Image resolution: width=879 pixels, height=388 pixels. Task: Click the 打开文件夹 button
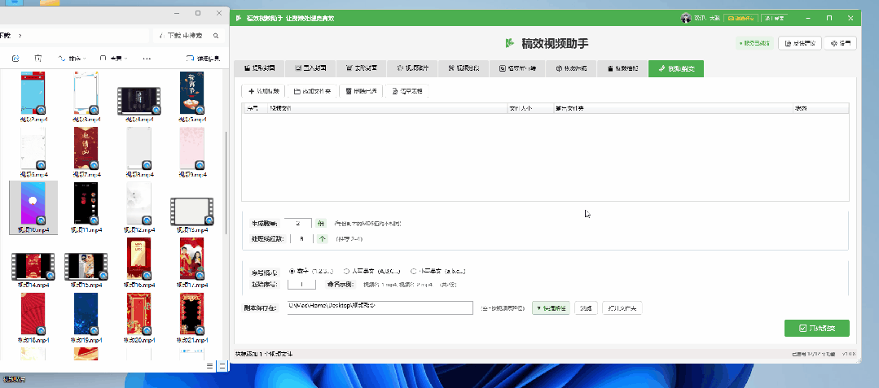(622, 307)
